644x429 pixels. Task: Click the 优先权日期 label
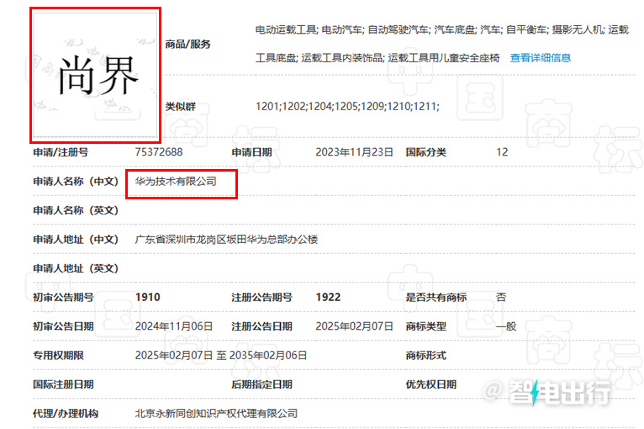[x=431, y=384]
